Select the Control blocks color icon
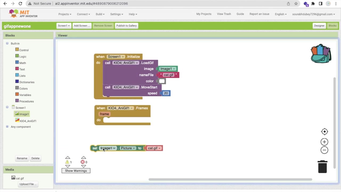Image resolution: width=341 pixels, height=192 pixels. pos(17,50)
